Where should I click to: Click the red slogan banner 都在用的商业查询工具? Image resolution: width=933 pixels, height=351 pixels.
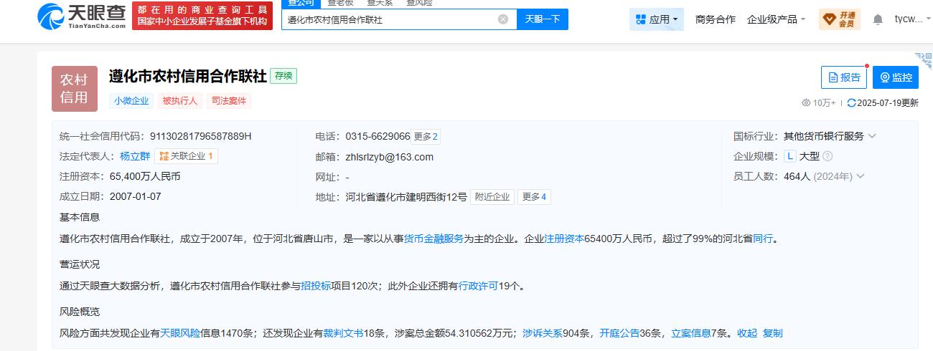202,15
